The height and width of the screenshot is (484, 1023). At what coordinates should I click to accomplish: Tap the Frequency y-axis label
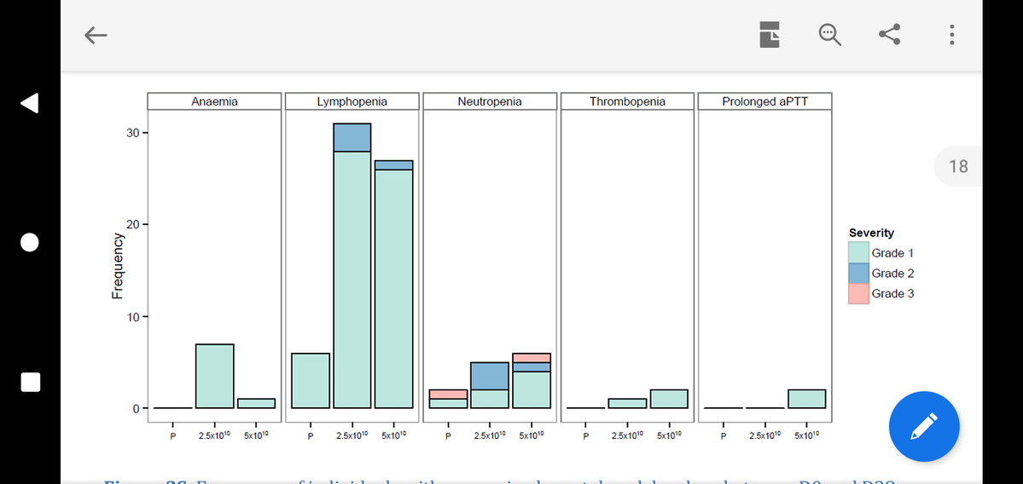point(118,266)
